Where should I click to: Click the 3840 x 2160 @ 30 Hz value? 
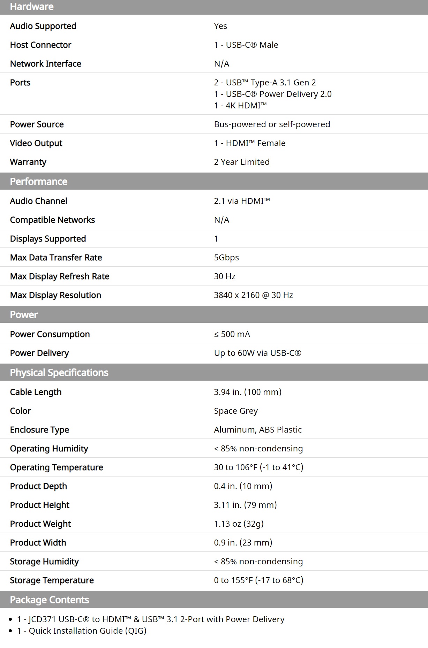point(253,295)
